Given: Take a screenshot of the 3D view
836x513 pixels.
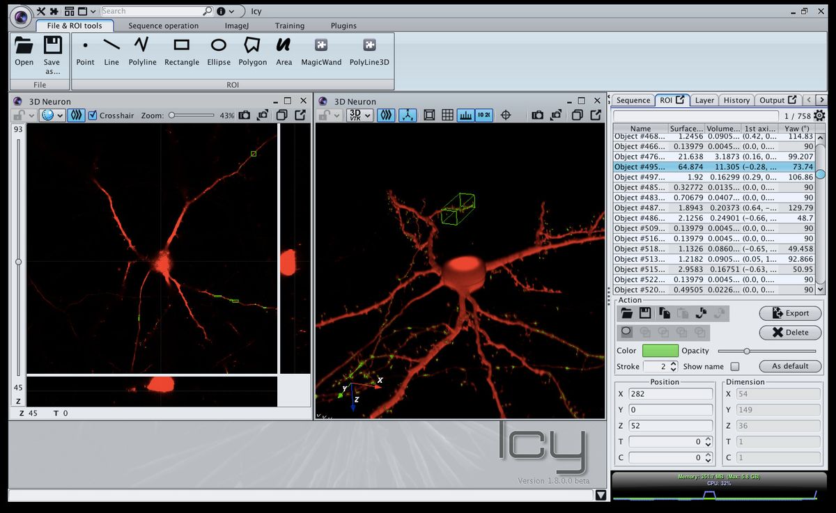Looking at the screenshot, I should (x=539, y=116).
